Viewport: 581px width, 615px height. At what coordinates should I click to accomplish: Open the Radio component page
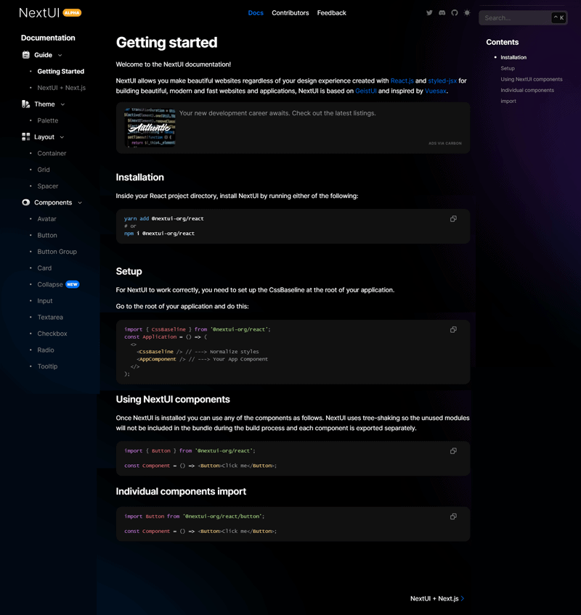[46, 350]
